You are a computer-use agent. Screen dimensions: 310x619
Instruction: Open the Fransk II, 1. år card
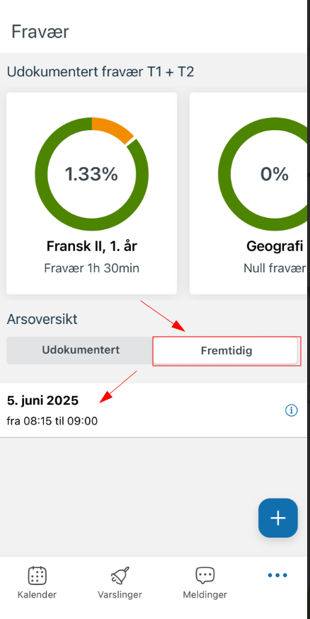[91, 193]
